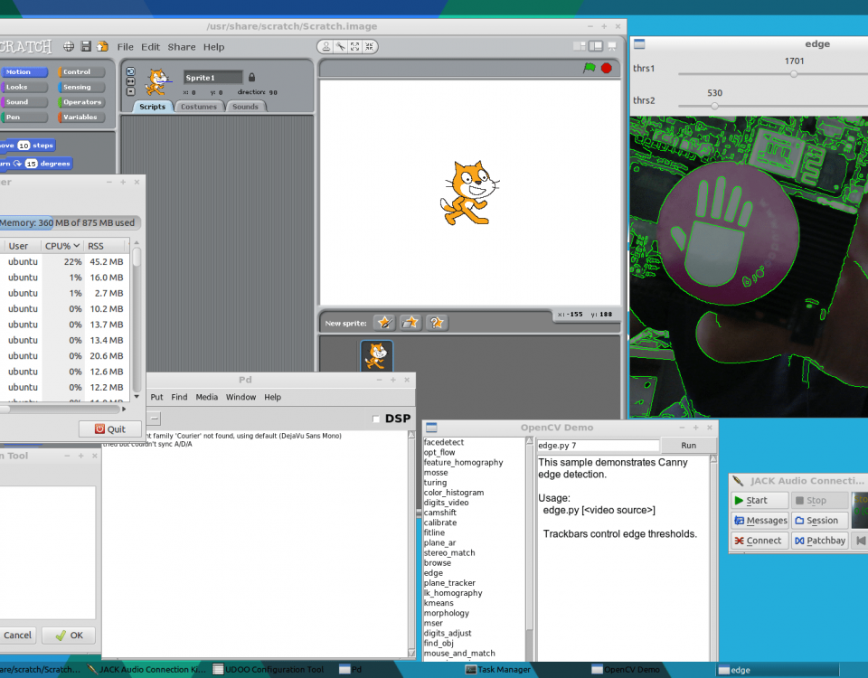868x678 pixels.
Task: Open the Operators blocks category
Action: [x=81, y=102]
